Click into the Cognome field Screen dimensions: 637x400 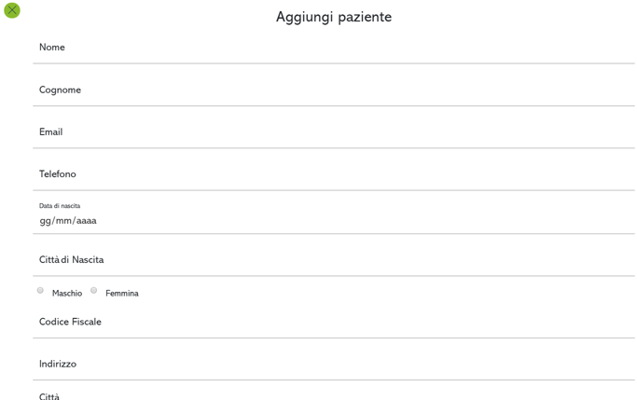pyautogui.click(x=334, y=90)
